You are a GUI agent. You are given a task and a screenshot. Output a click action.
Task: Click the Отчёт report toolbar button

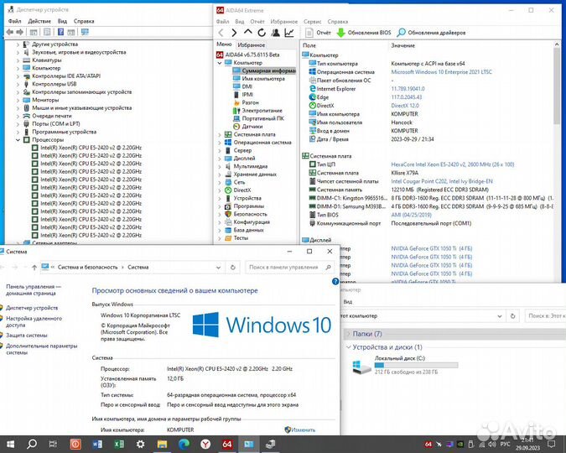tap(318, 33)
